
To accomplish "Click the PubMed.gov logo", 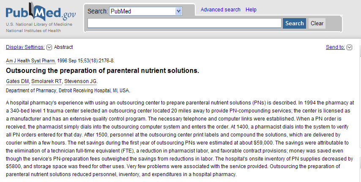I will 41,12.
